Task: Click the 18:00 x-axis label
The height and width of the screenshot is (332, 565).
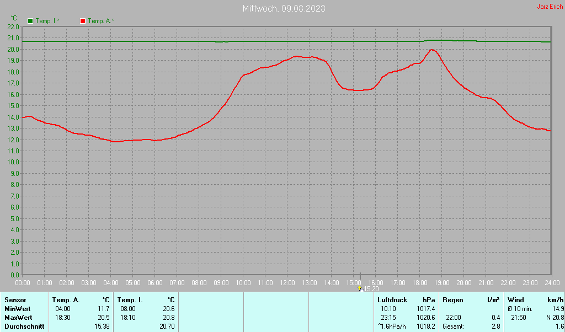Action: (419, 283)
